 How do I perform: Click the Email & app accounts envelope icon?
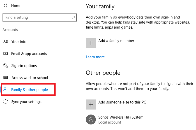click(5, 54)
